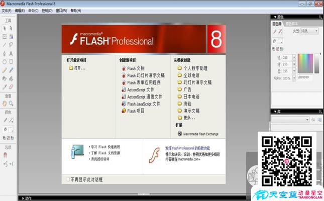Select the Pencil tool
Viewport: 324px width, 201px height.
click(x=5, y=70)
